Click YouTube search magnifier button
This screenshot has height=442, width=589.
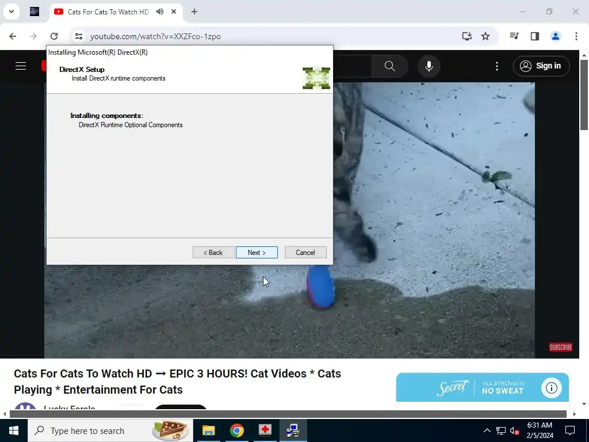pyautogui.click(x=390, y=66)
